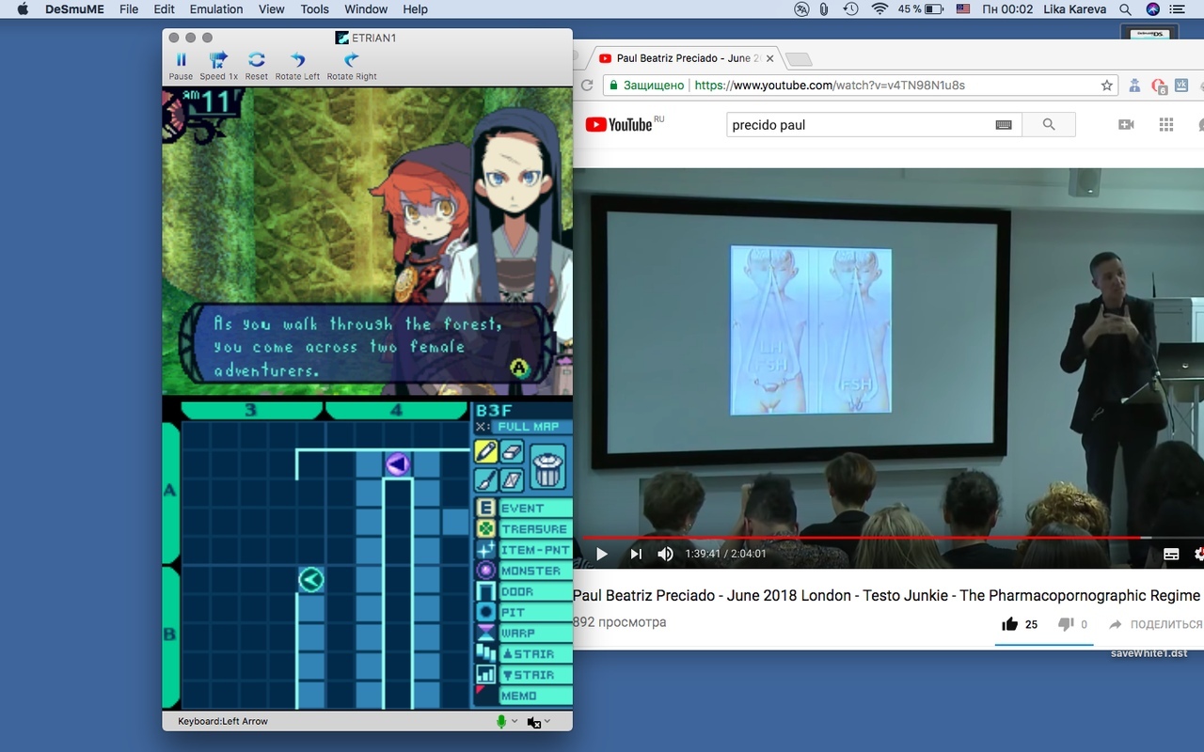This screenshot has height=752, width=1204.
Task: Open the Tools menu
Action: click(x=314, y=9)
